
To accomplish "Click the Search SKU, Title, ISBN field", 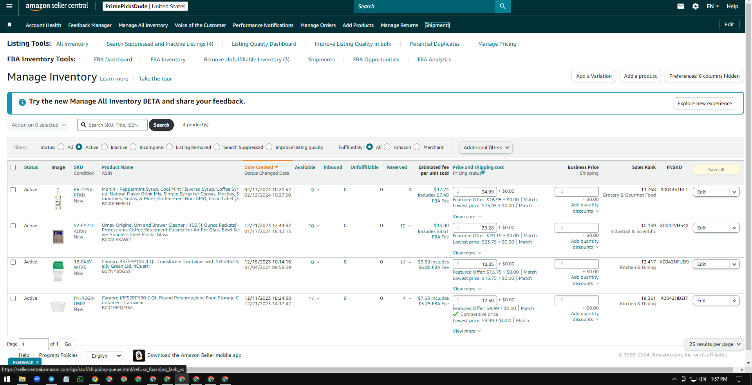I will (112, 125).
